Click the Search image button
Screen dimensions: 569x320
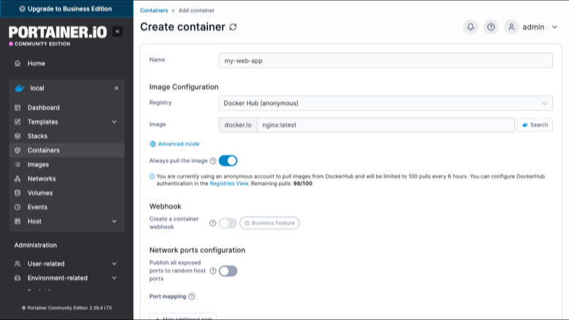pyautogui.click(x=535, y=125)
